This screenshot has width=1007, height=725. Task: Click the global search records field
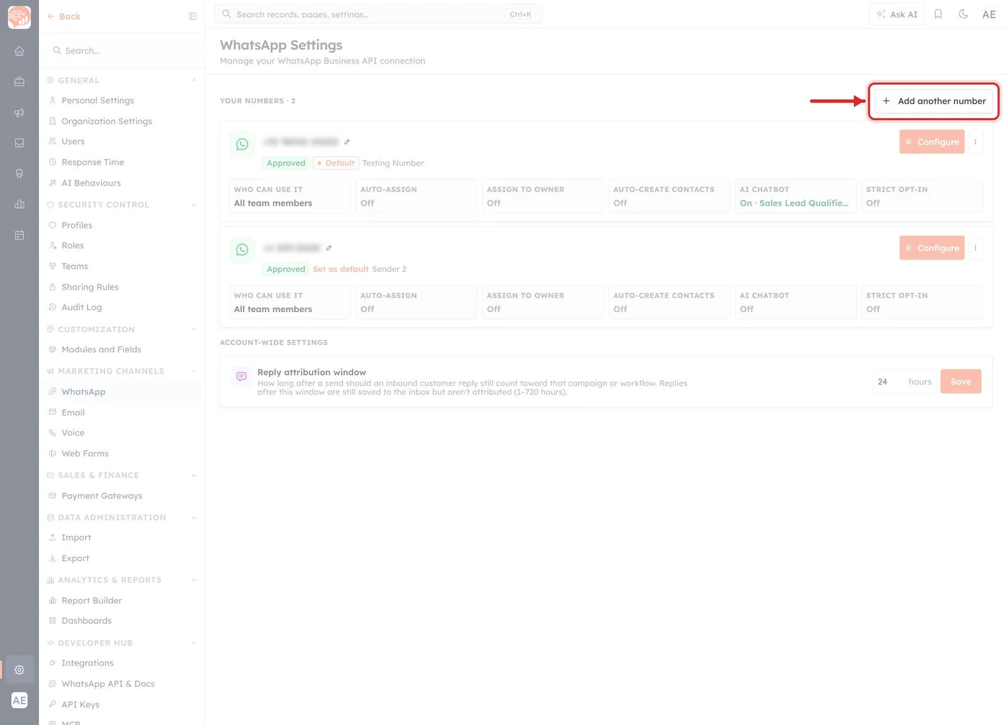click(378, 14)
